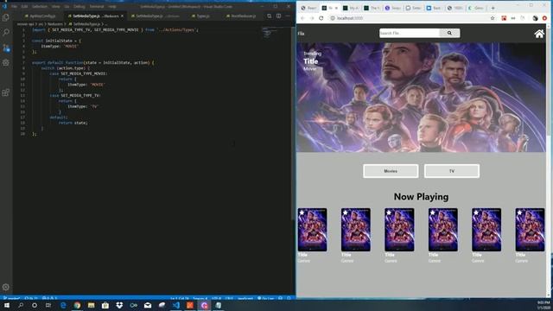Click the browser back arrow
Viewport: 553px width, 311px height.
[302, 18]
